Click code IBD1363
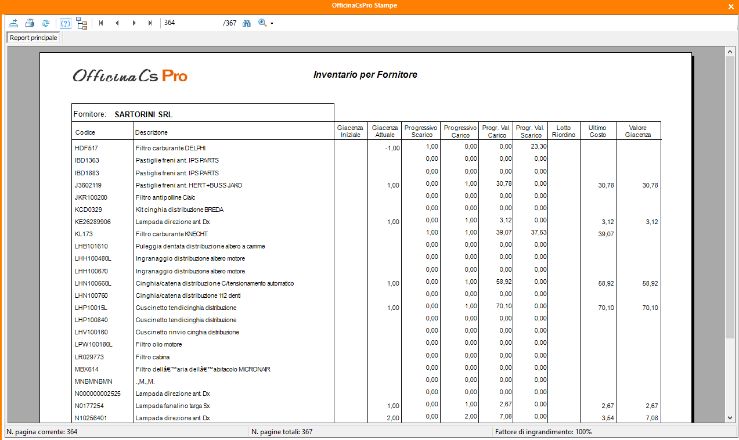The height and width of the screenshot is (440, 739). pyautogui.click(x=87, y=160)
